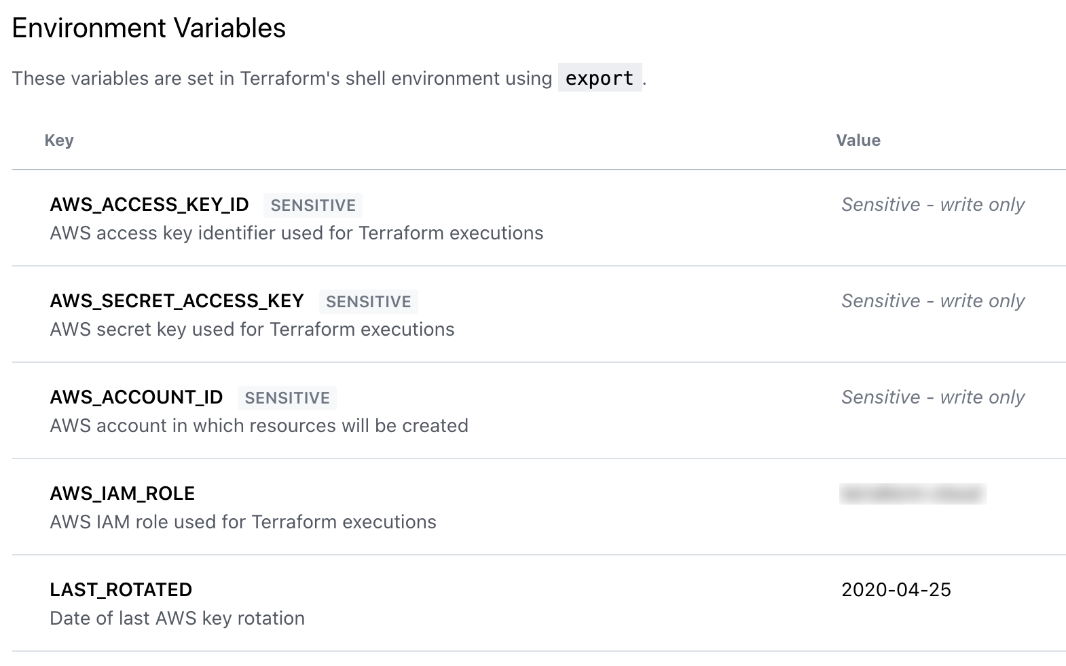Click the Value column header
The image size is (1066, 666).
[858, 140]
